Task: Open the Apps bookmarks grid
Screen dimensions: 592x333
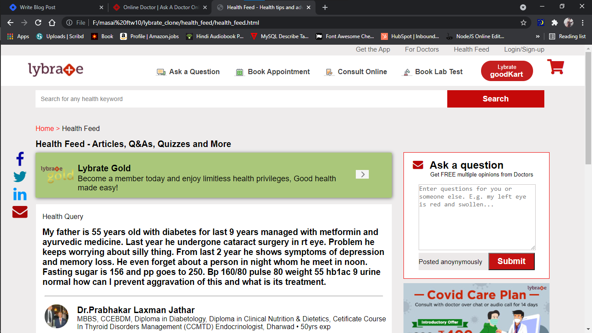Action: [x=18, y=36]
